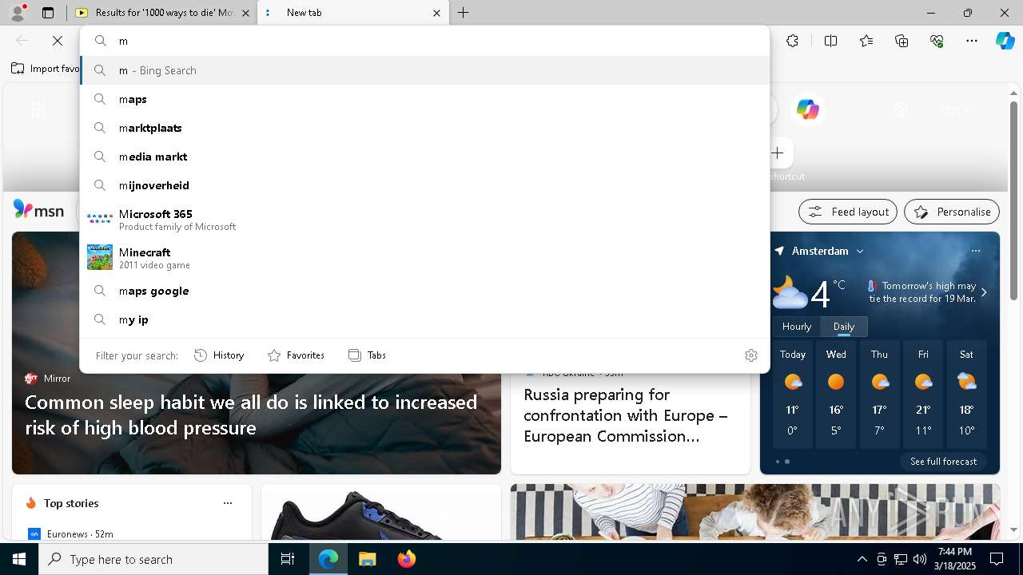Image resolution: width=1023 pixels, height=575 pixels.
Task: Choose the 'maps' suggestion
Action: tap(425, 99)
